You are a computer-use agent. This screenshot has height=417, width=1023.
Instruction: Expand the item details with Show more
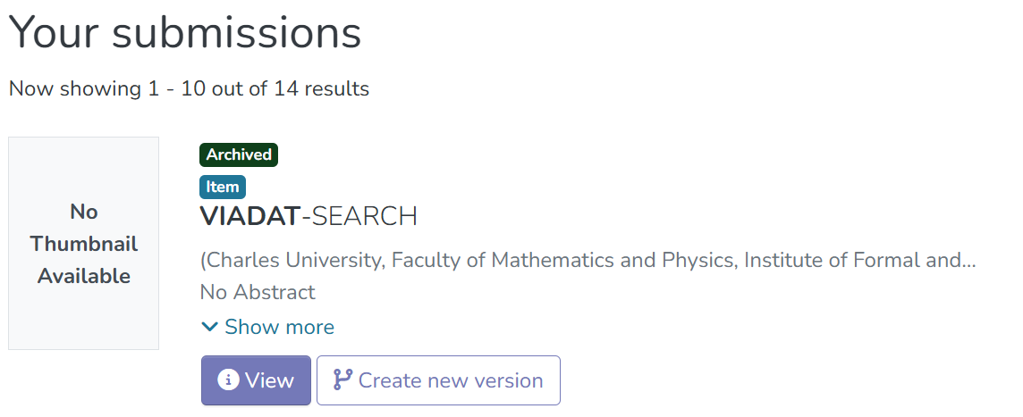point(267,327)
